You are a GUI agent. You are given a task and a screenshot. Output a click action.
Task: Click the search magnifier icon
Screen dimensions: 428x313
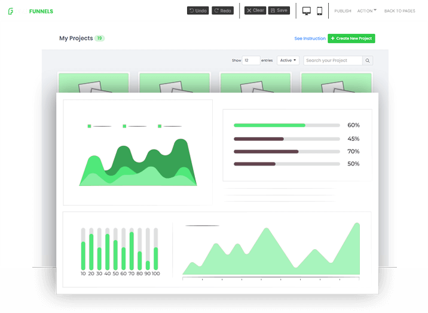coord(368,60)
